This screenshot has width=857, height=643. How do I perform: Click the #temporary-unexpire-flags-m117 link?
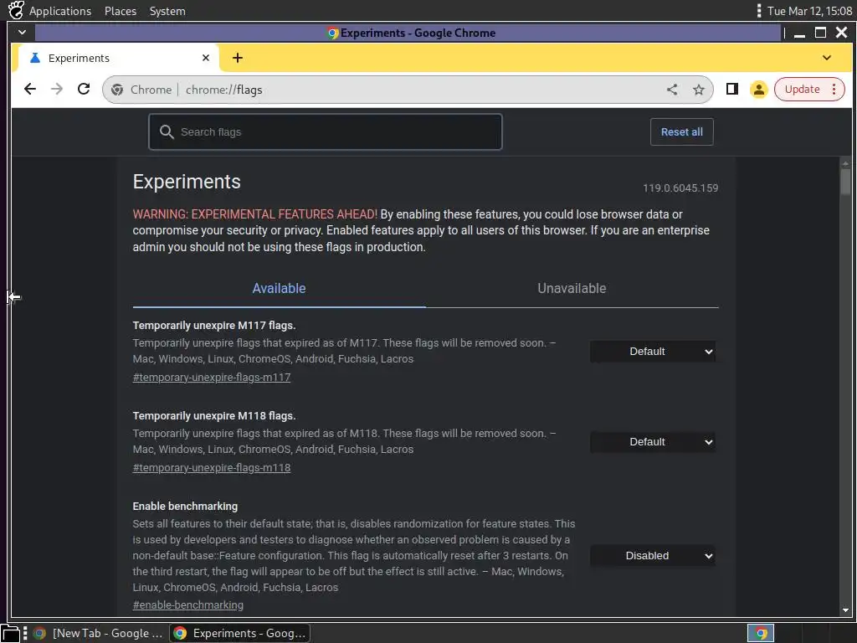212,378
